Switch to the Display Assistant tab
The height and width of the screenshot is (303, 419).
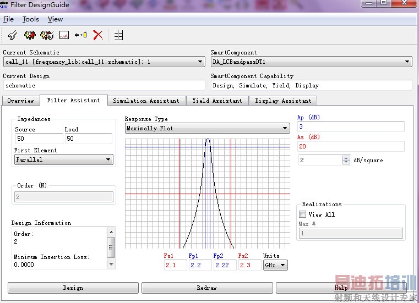[x=283, y=101]
